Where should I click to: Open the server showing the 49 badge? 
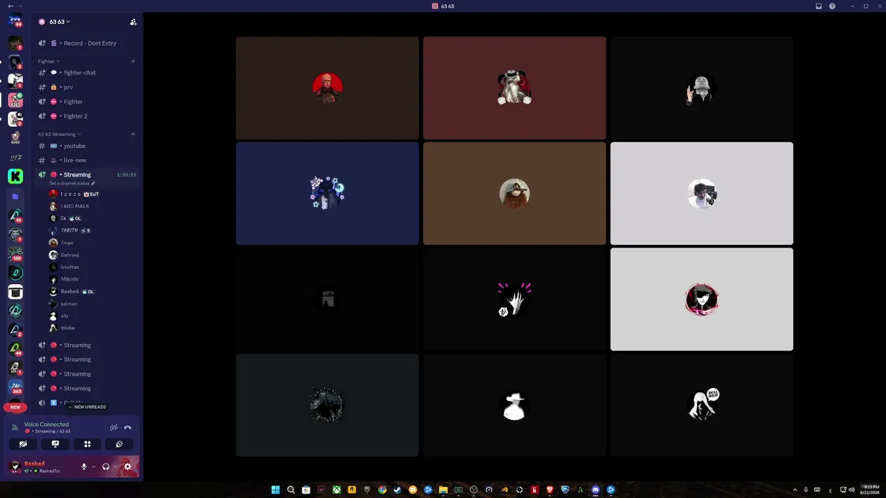pyautogui.click(x=15, y=349)
